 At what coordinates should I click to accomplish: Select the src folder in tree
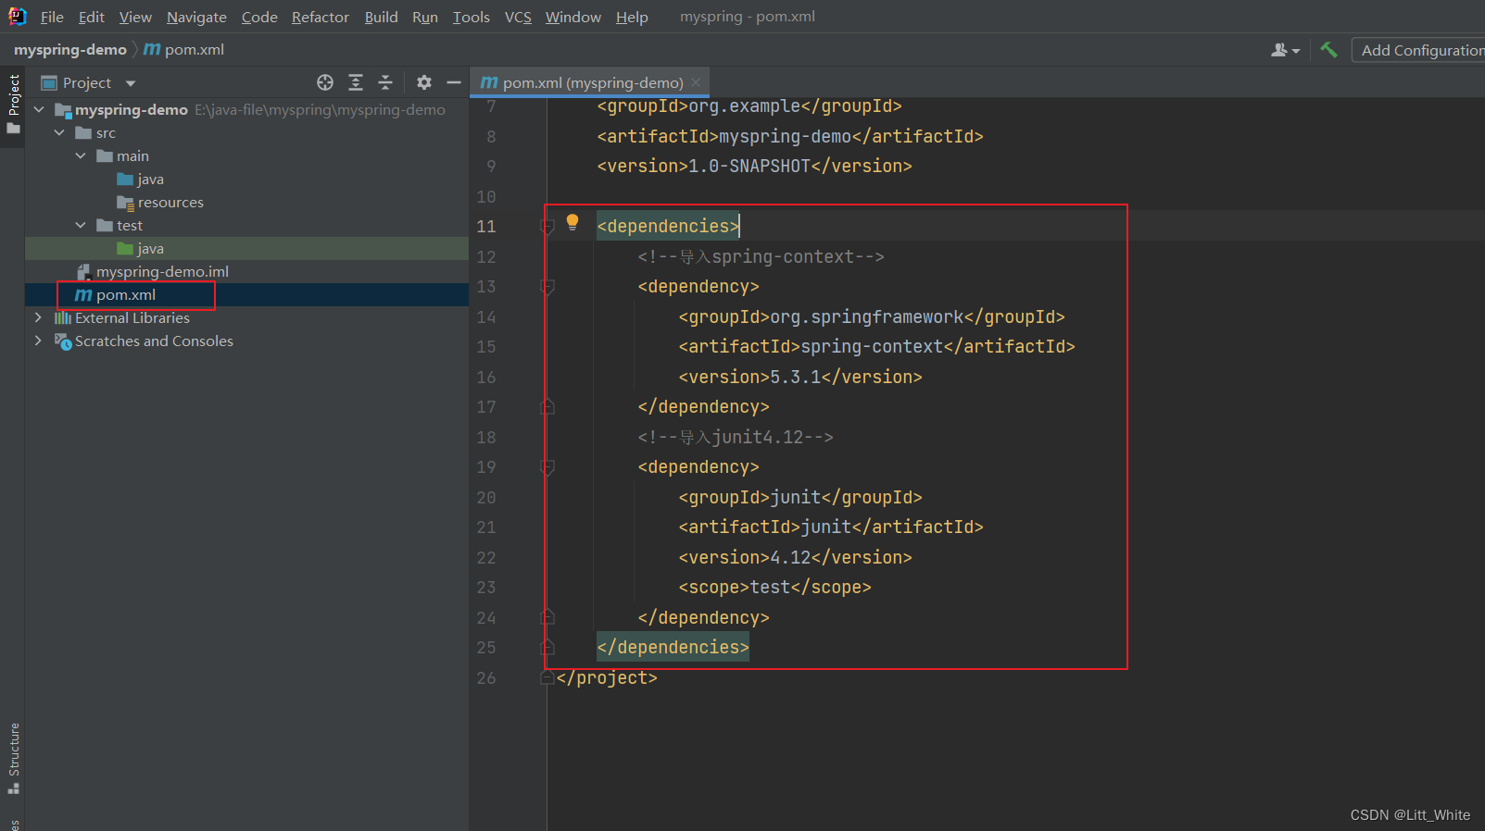click(95, 133)
